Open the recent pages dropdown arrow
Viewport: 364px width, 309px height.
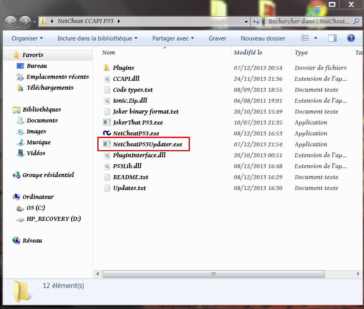[35, 22]
